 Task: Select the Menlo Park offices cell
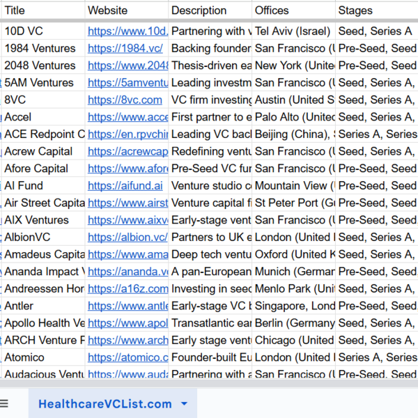[293, 289]
